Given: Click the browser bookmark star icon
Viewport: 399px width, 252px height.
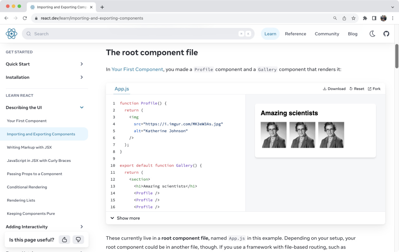Looking at the screenshot, I should coord(354,18).
